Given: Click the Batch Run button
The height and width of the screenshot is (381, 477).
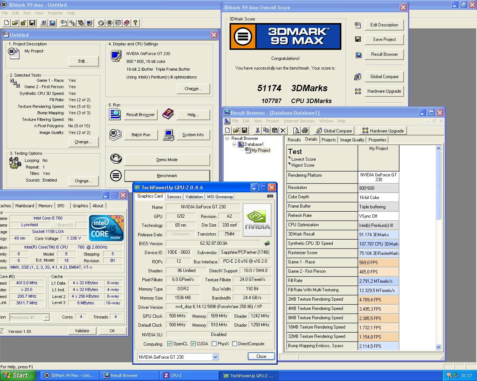Looking at the screenshot, I should 141,135.
